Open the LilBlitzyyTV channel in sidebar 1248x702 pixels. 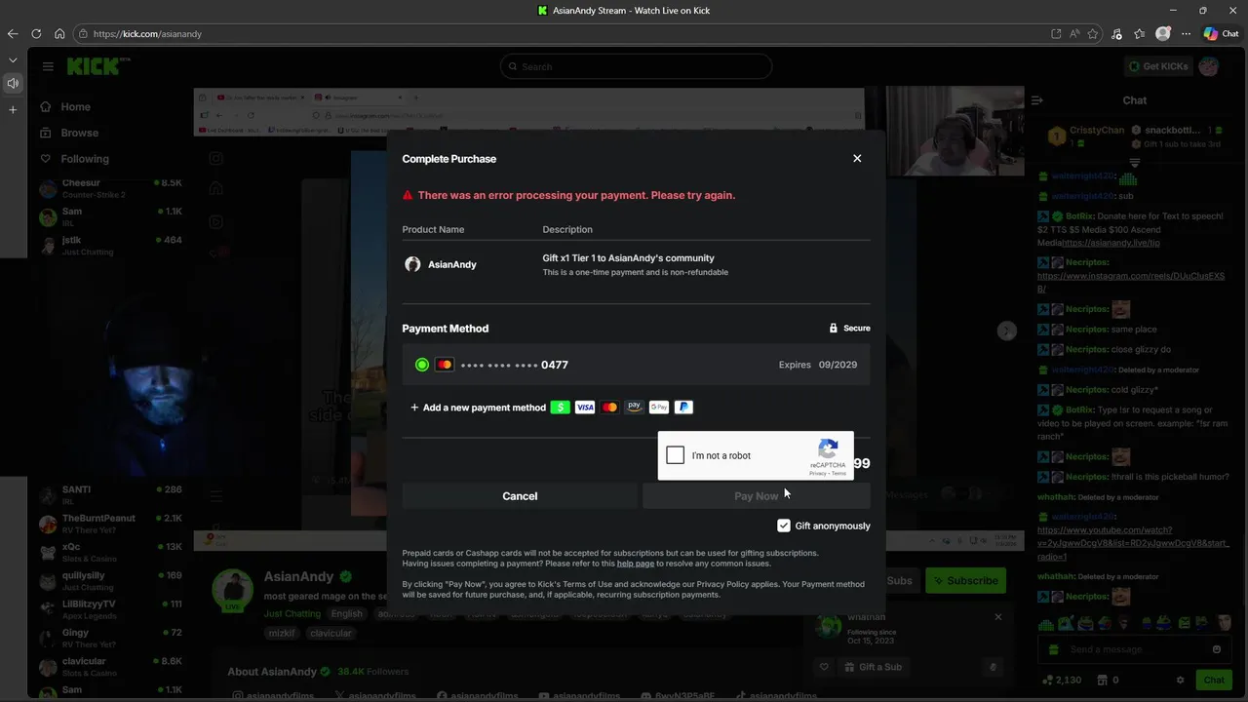point(109,609)
